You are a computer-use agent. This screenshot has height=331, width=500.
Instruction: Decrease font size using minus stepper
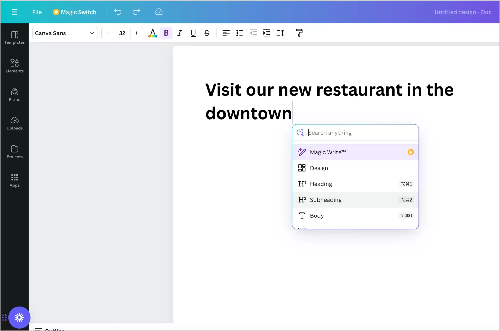pyautogui.click(x=108, y=33)
